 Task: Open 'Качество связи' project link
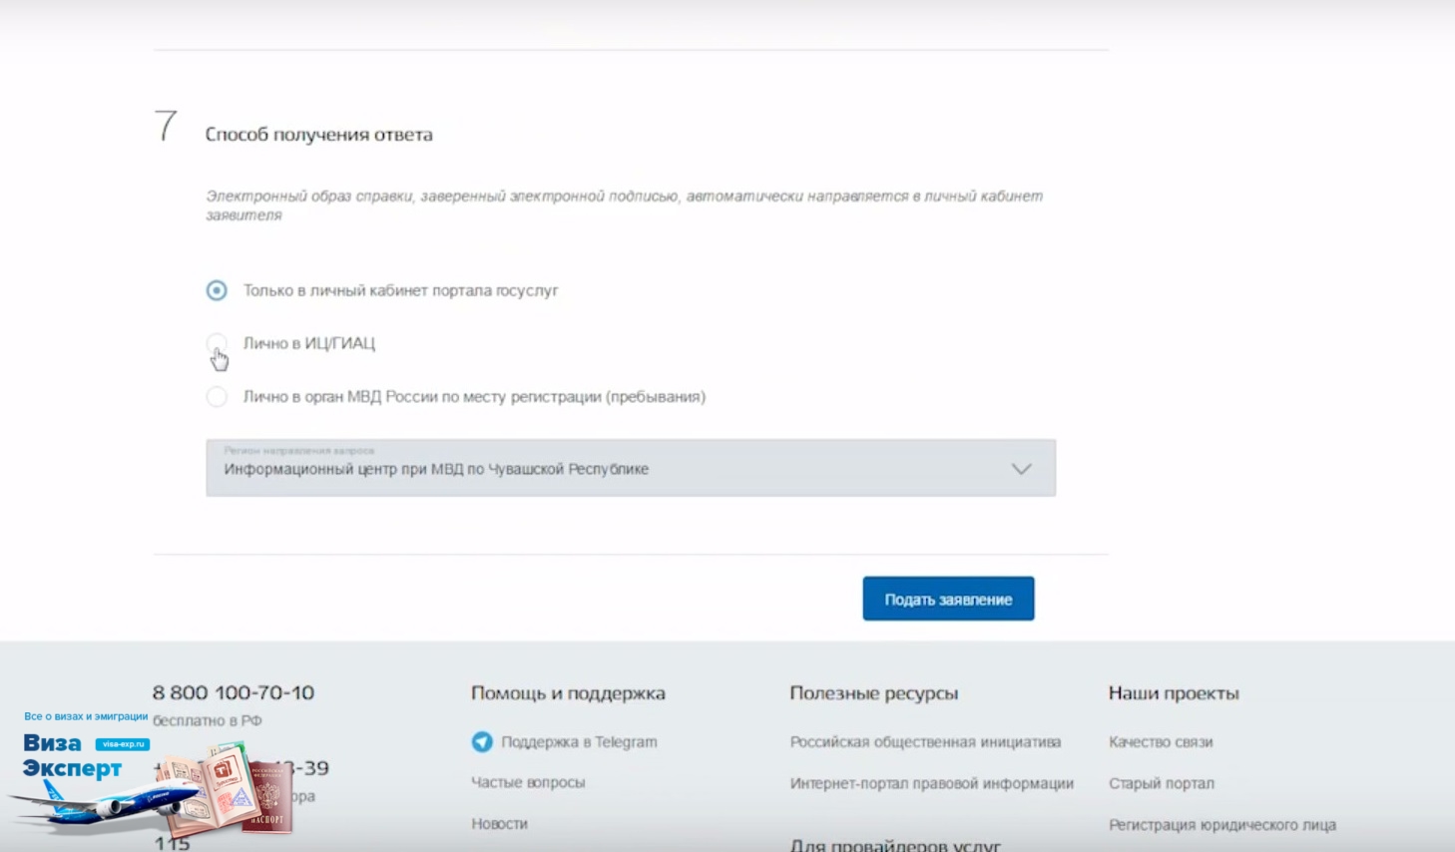tap(1161, 742)
